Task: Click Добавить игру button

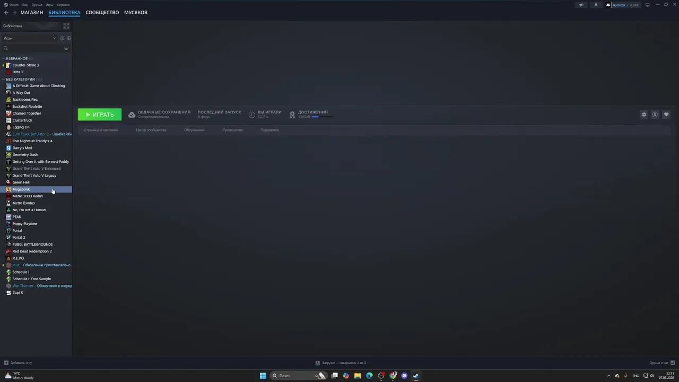Action: 18,363
